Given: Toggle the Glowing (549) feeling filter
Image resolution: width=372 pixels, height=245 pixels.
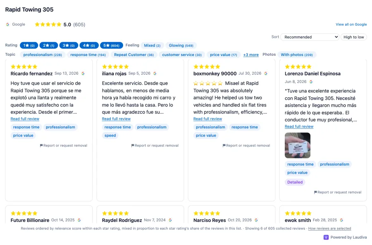Looking at the screenshot, I should pos(181,45).
